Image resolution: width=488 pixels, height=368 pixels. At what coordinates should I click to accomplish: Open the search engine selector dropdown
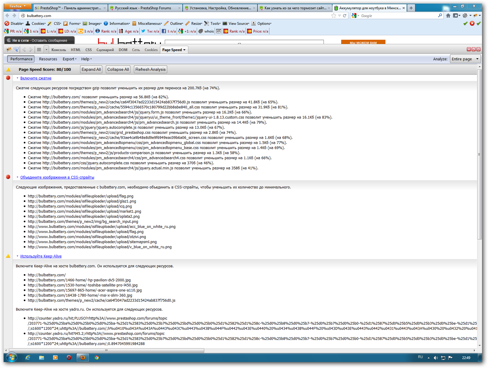tap(356, 16)
